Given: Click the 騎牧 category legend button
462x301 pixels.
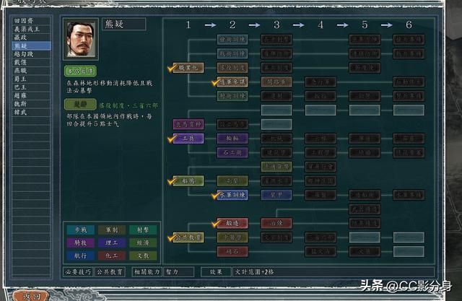Looking at the screenshot, I should [80, 243].
